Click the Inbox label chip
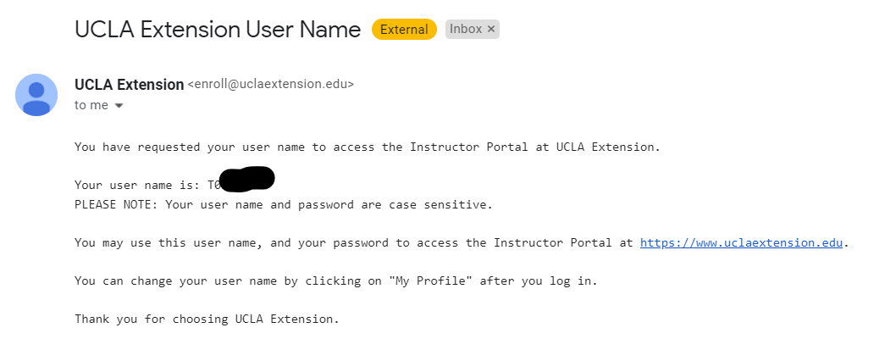 [466, 29]
